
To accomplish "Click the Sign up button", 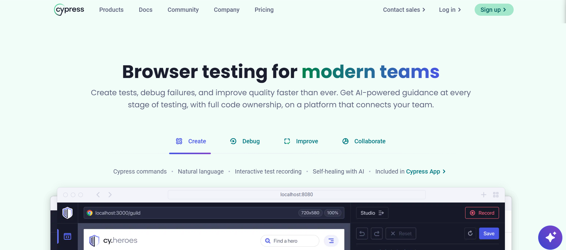I will [x=494, y=10].
